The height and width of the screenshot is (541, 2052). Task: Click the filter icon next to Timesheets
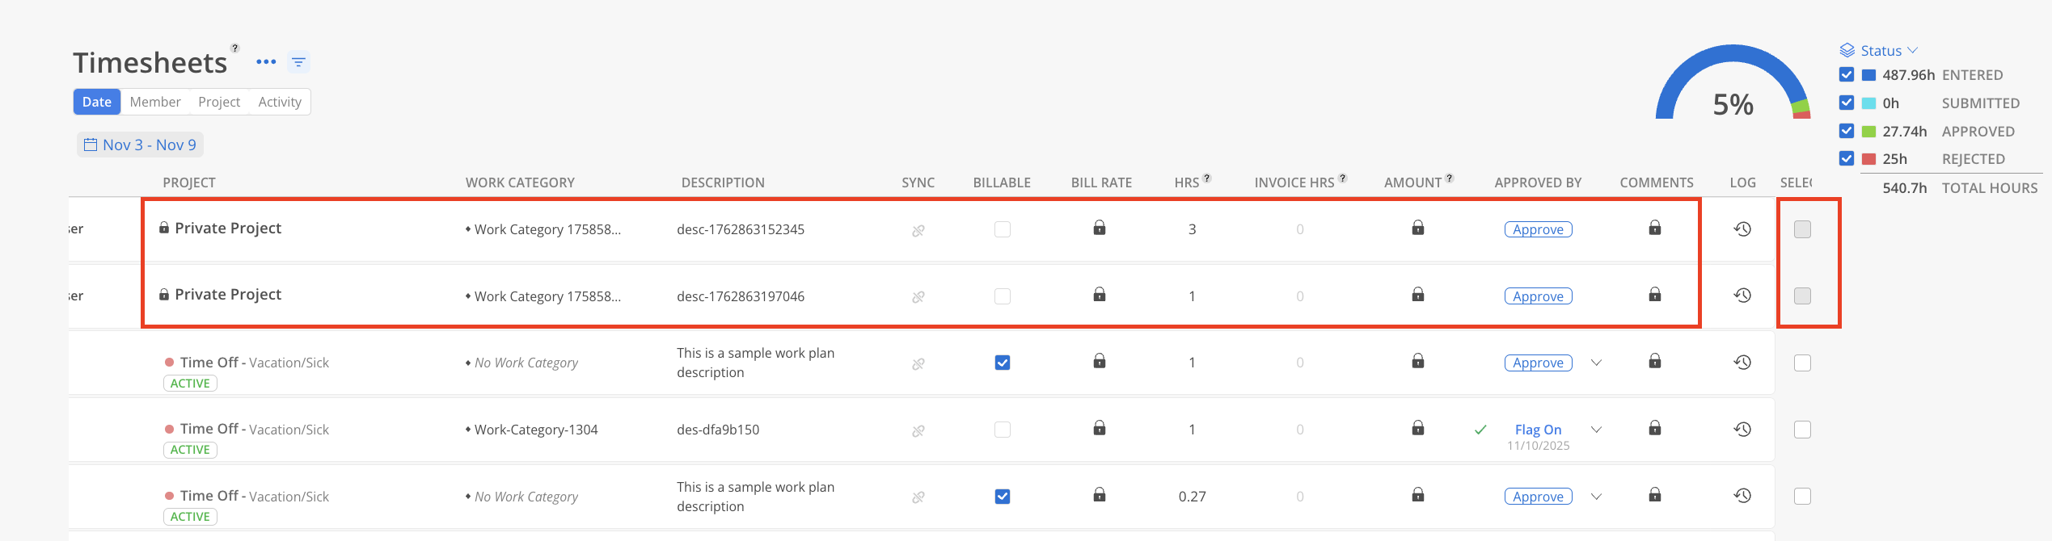pos(298,62)
